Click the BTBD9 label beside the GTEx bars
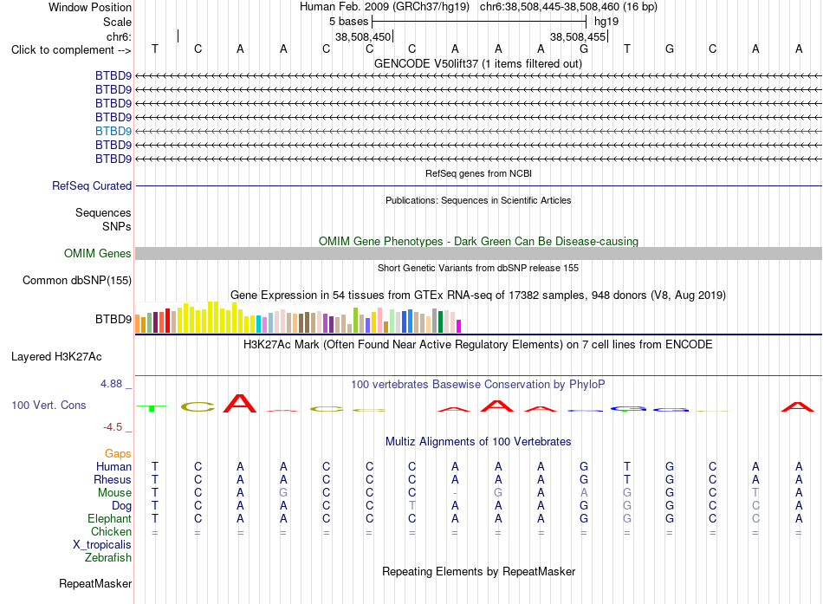 (113, 320)
